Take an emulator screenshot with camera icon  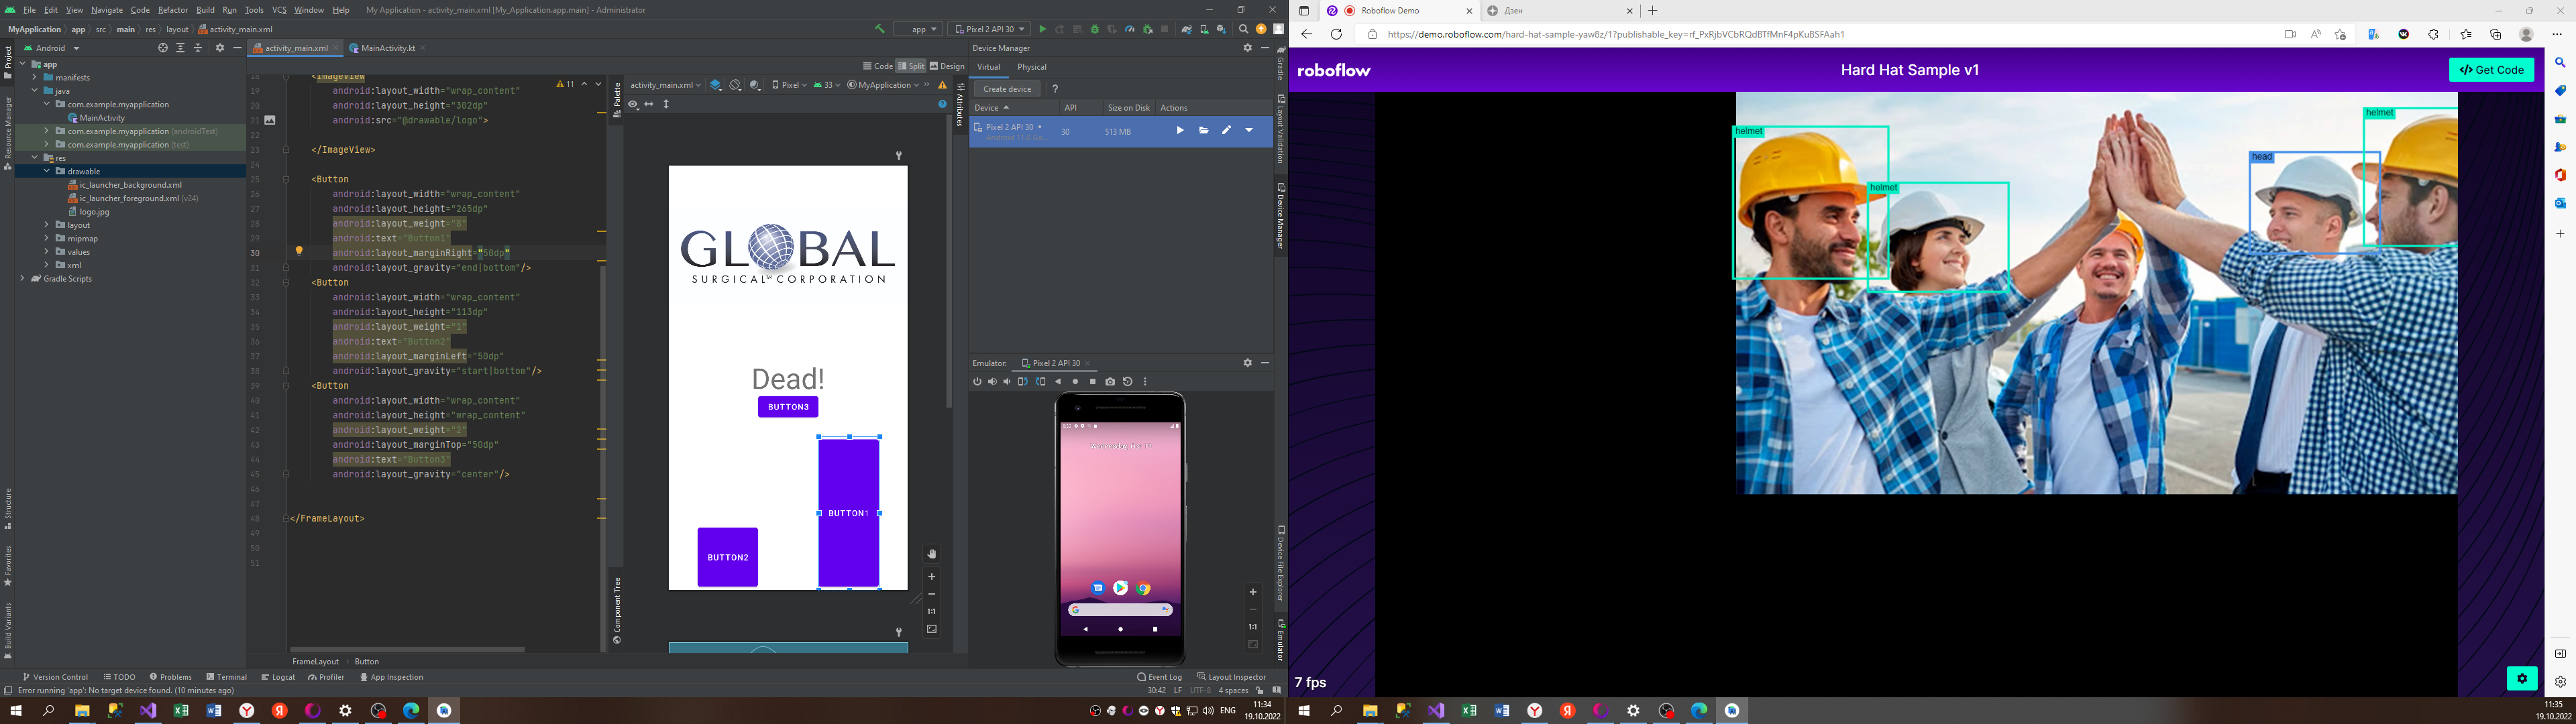click(x=1110, y=382)
